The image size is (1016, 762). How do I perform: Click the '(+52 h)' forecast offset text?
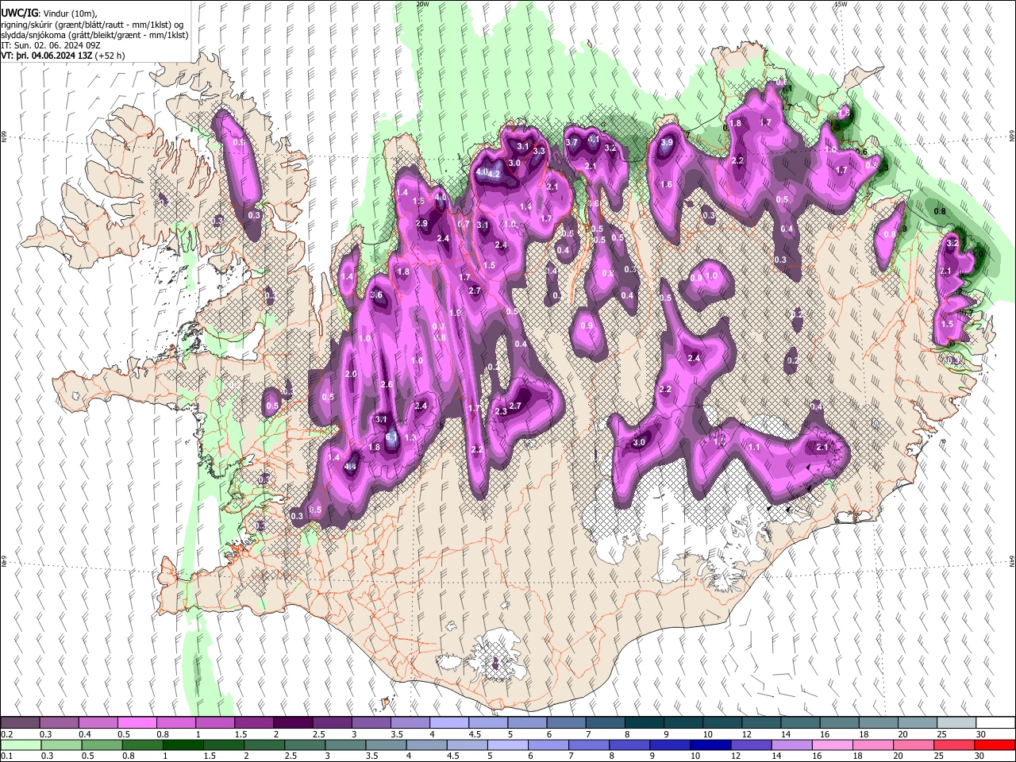pyautogui.click(x=110, y=56)
